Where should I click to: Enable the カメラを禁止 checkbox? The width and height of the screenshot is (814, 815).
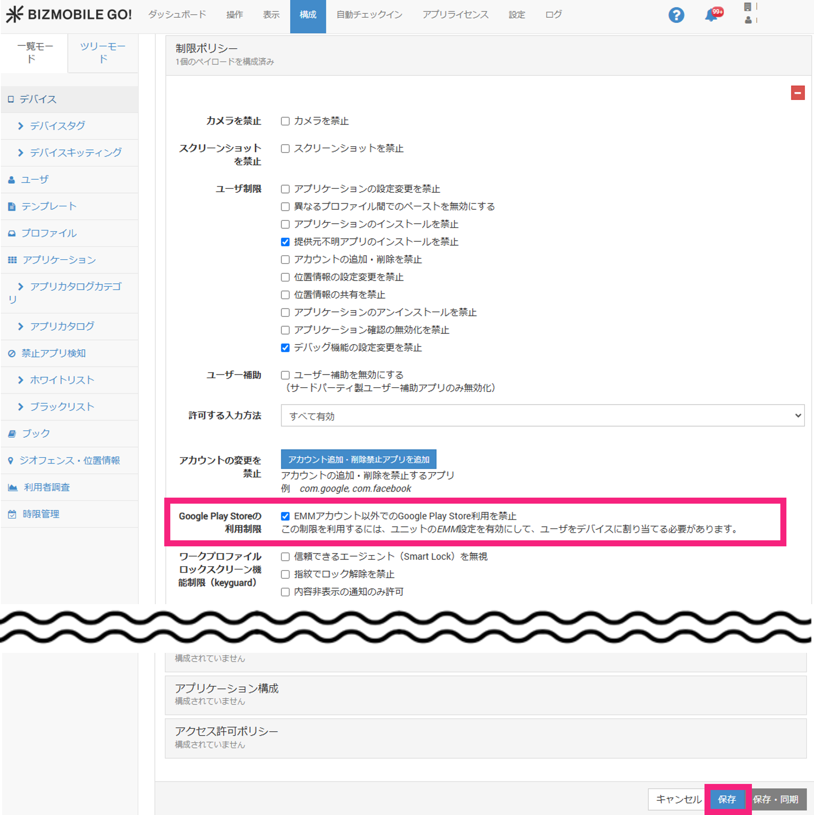point(285,121)
